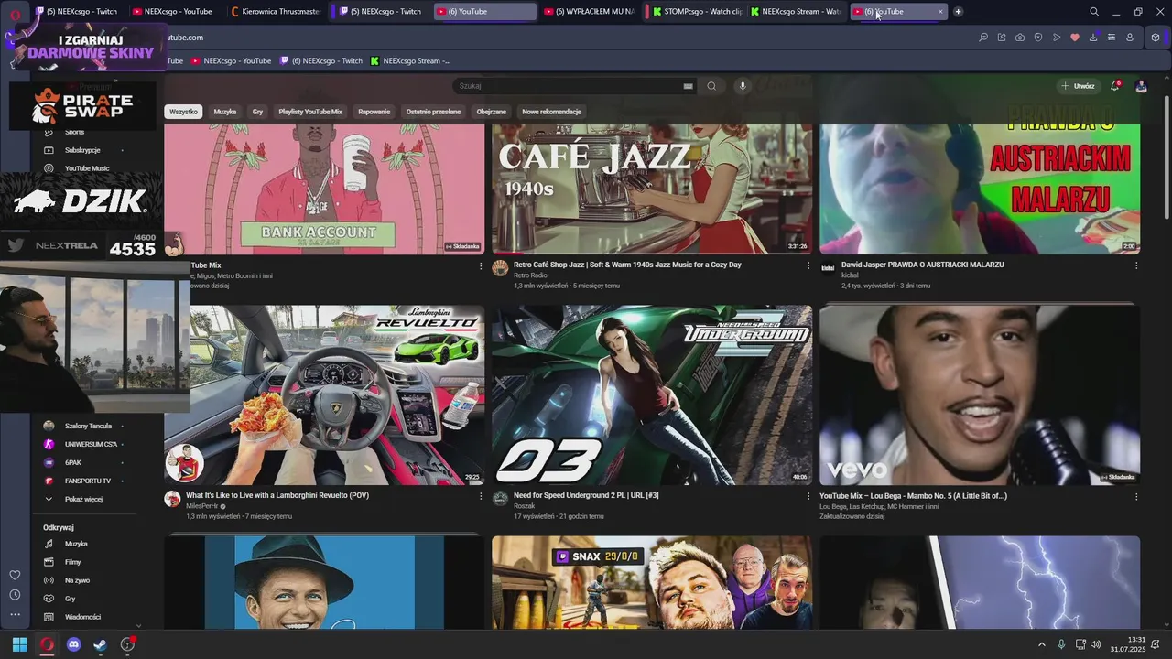Open MilesPerHr channel avatar
This screenshot has width=1172, height=659.
coord(172,499)
